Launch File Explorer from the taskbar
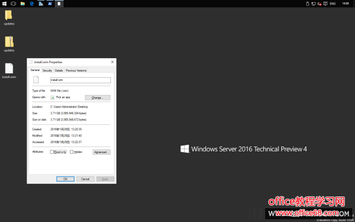The width and height of the screenshot is (355, 222). (x=23, y=4)
